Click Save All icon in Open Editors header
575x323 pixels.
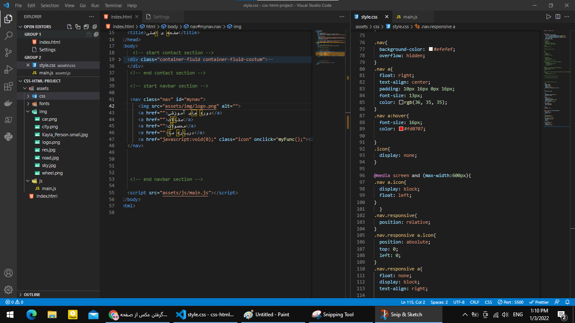tap(86, 26)
